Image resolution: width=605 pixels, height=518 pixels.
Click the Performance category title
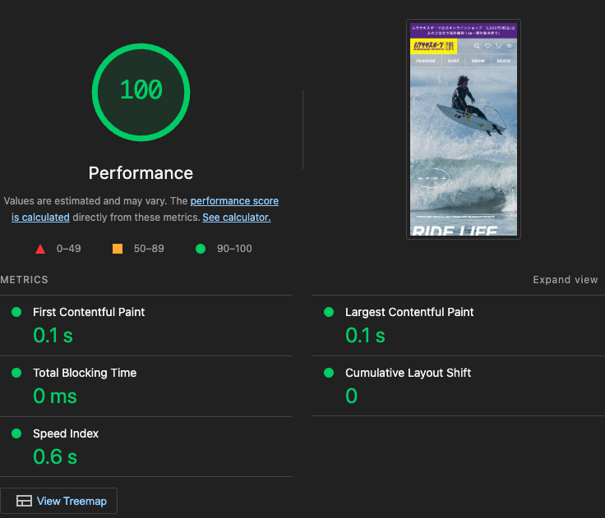point(141,173)
